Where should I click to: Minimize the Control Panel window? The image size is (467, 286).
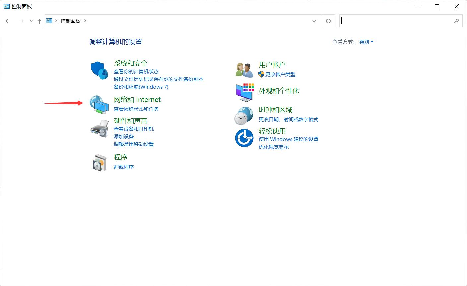click(x=418, y=6)
